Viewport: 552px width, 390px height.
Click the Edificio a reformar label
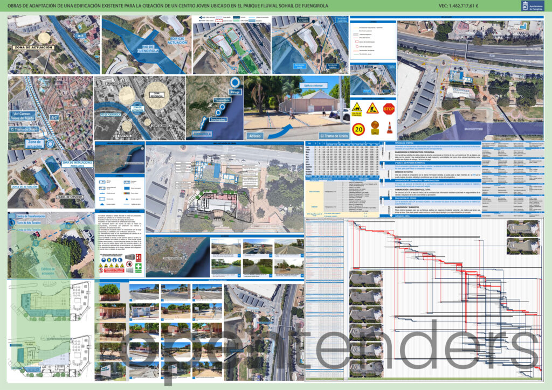click(x=314, y=86)
